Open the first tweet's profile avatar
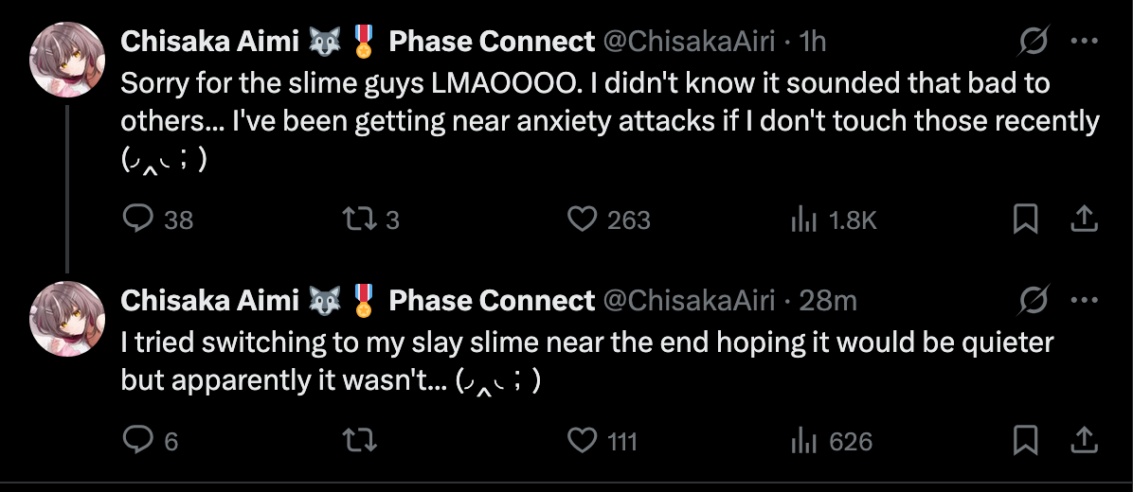The height and width of the screenshot is (492, 1133). [67, 58]
